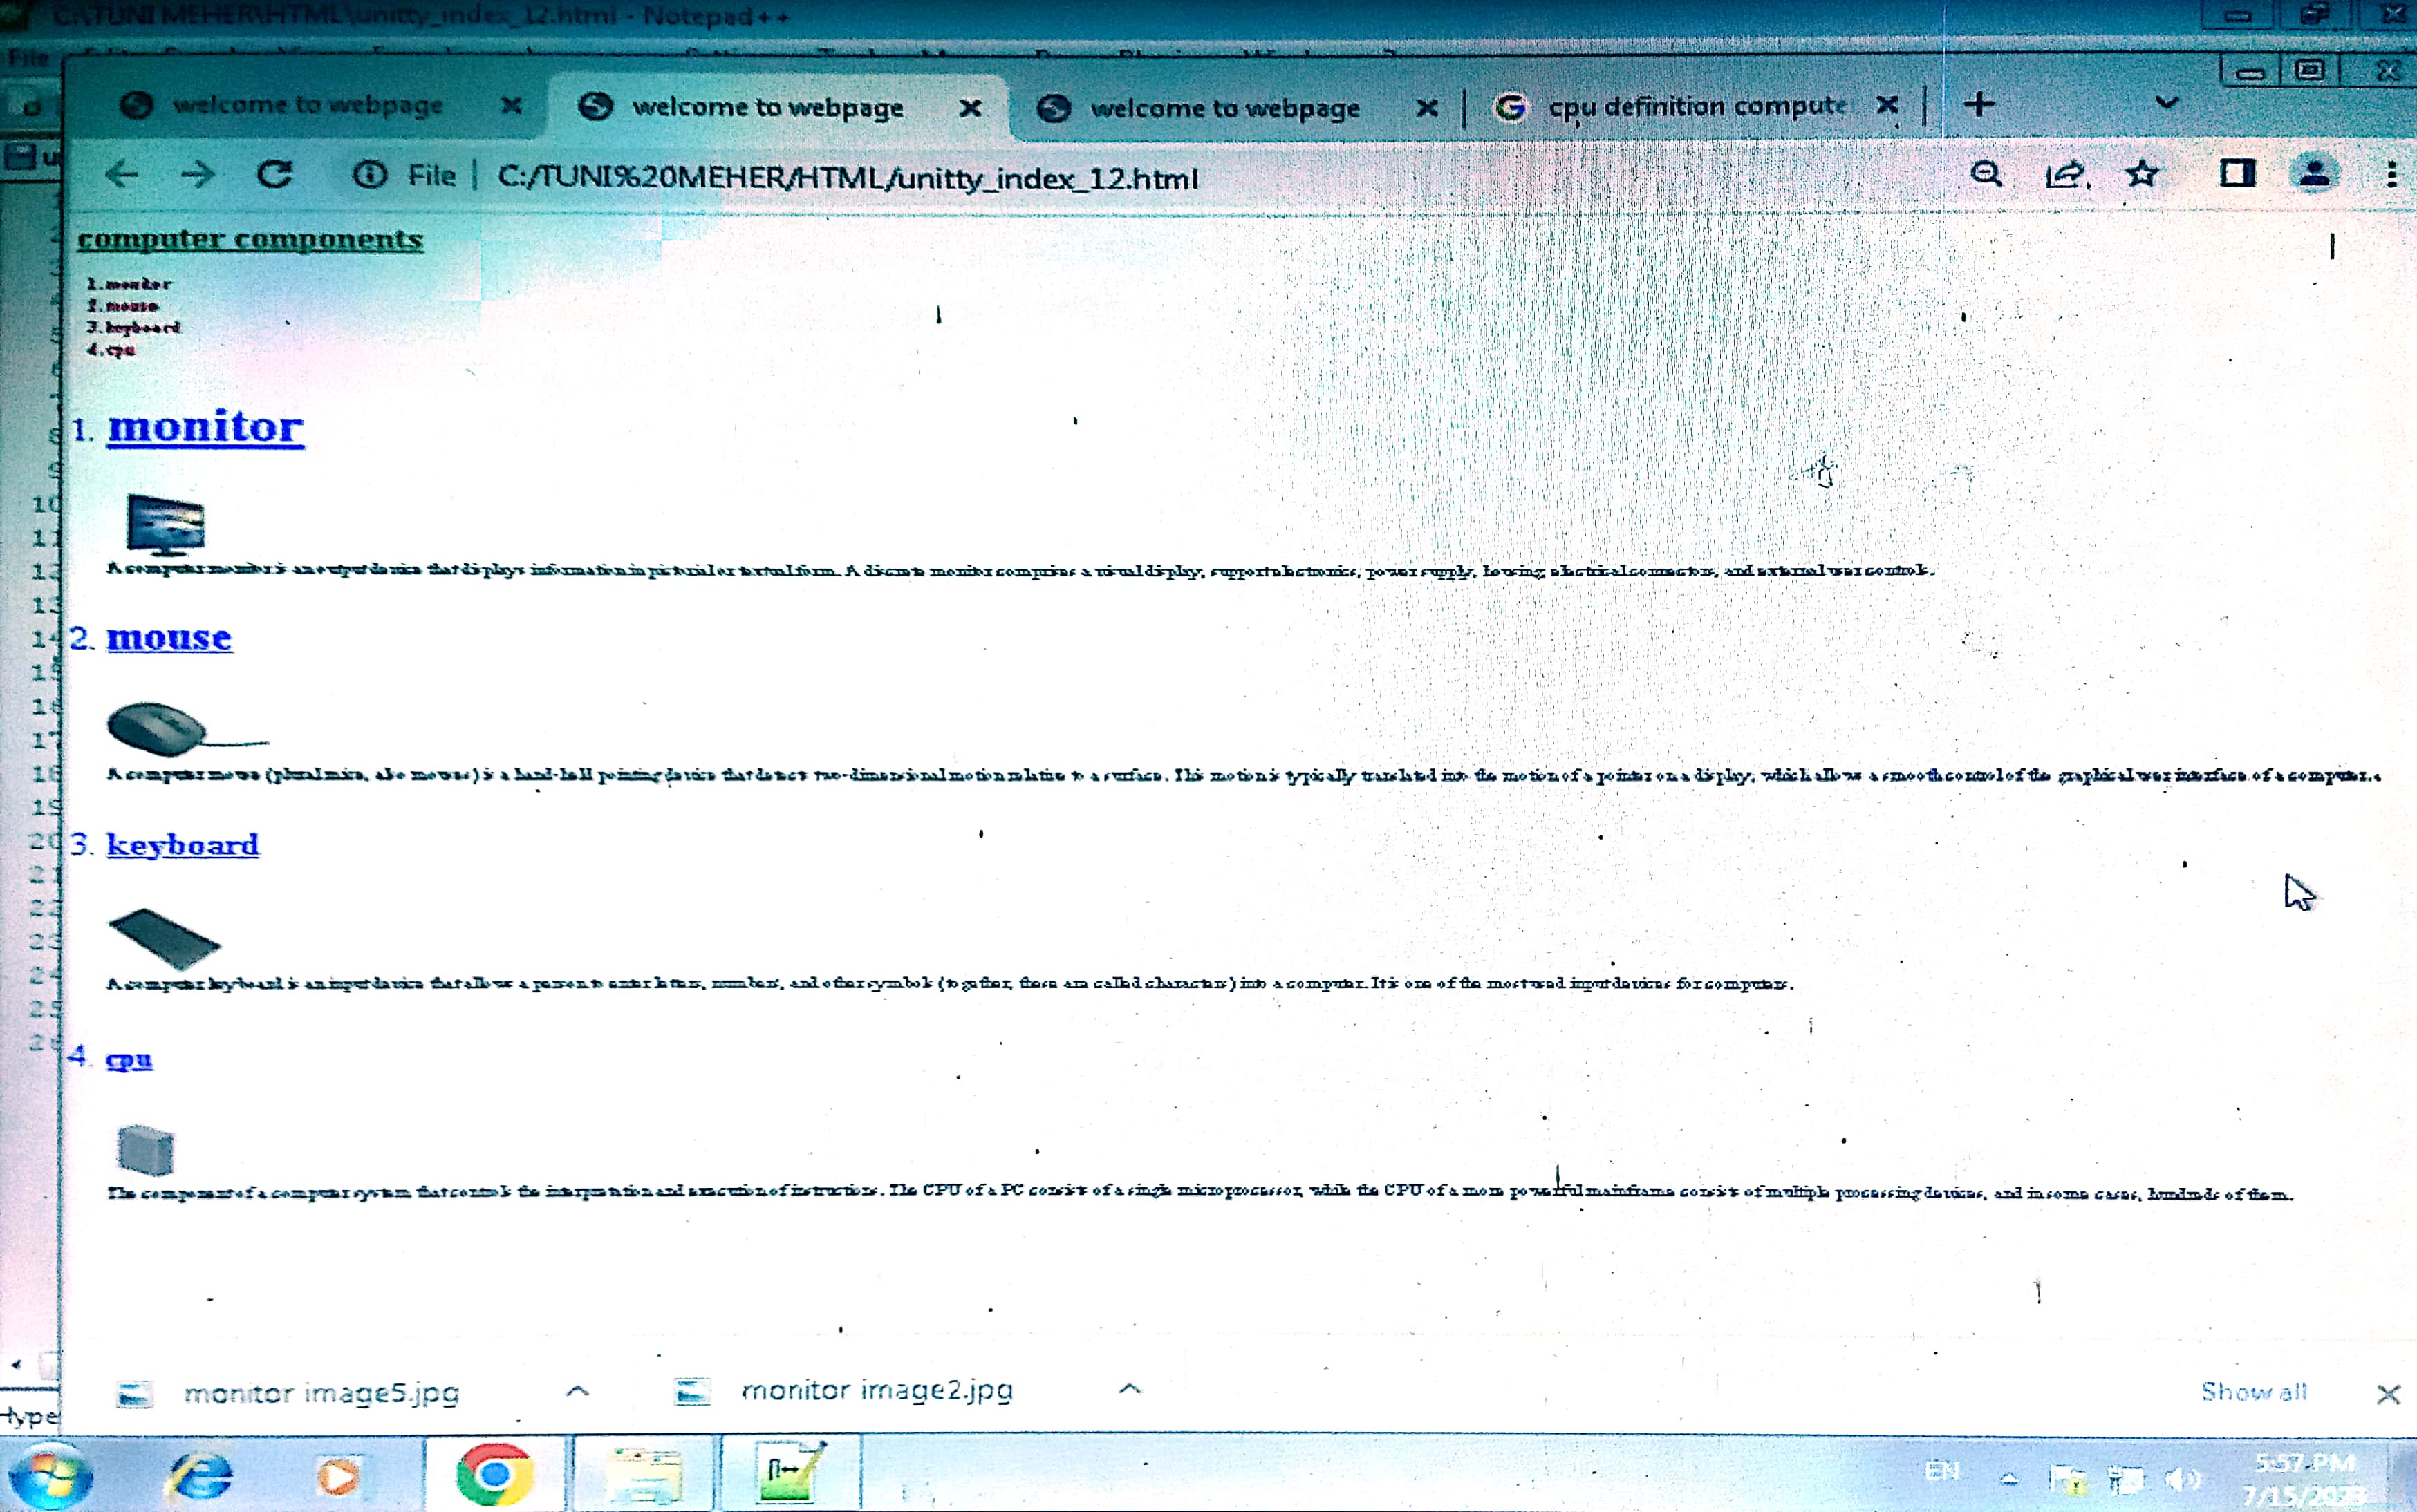Open a new browser tab

click(x=1978, y=104)
